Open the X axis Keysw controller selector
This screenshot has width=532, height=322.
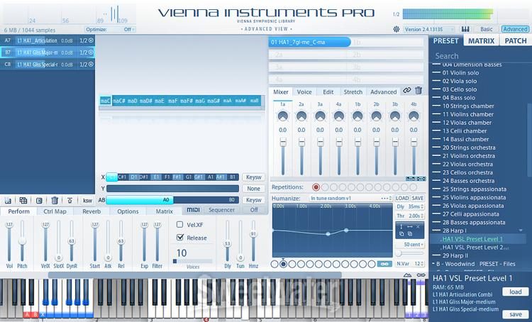pyautogui.click(x=254, y=177)
